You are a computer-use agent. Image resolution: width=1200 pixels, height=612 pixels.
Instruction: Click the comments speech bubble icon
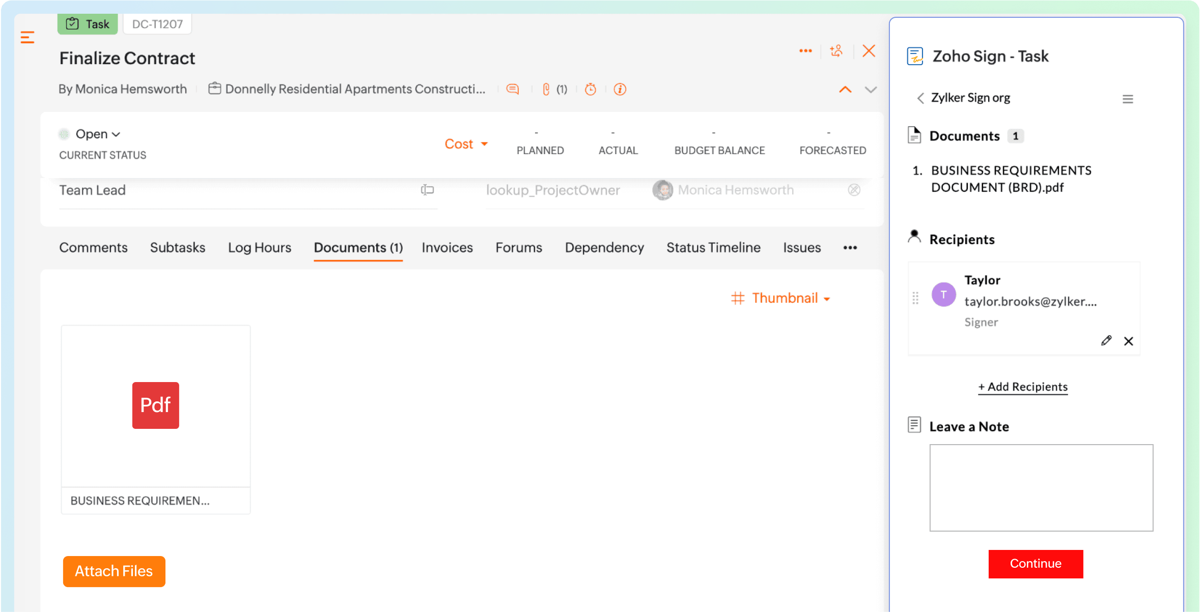click(513, 90)
